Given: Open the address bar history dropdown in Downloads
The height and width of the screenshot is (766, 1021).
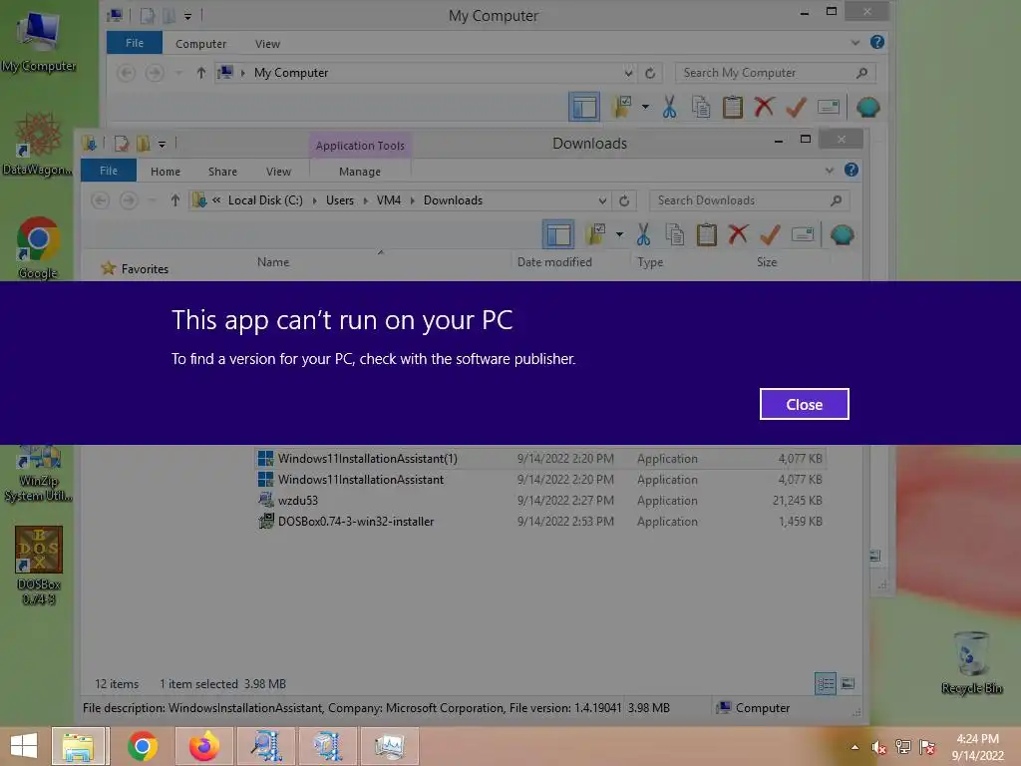Looking at the screenshot, I should 602,200.
